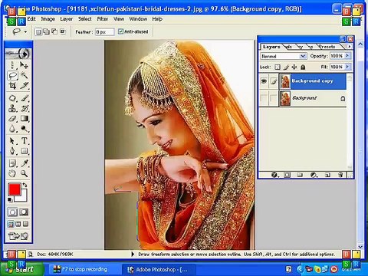
Task: Hide the Background copy layer
Action: [264, 81]
